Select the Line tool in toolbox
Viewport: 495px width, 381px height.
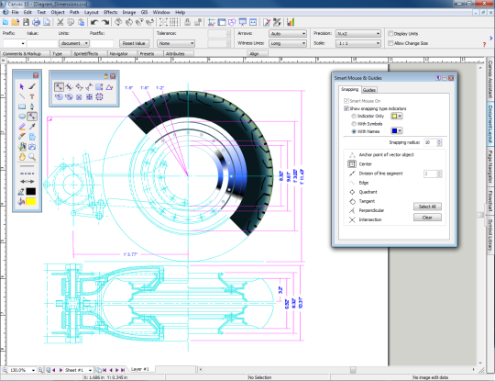coord(22,96)
